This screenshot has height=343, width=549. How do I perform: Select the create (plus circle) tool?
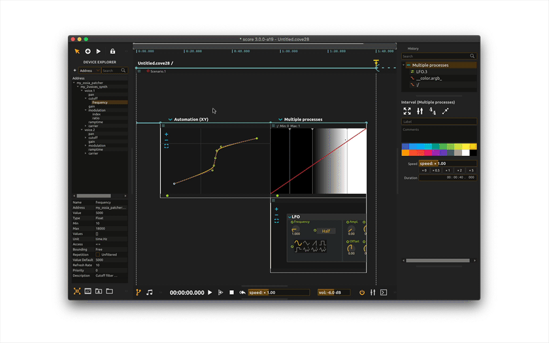click(88, 52)
